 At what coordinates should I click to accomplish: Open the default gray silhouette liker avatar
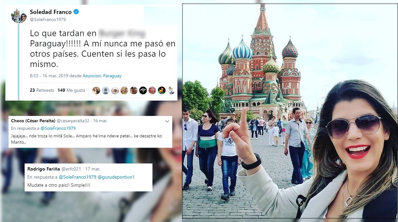pos(106,90)
